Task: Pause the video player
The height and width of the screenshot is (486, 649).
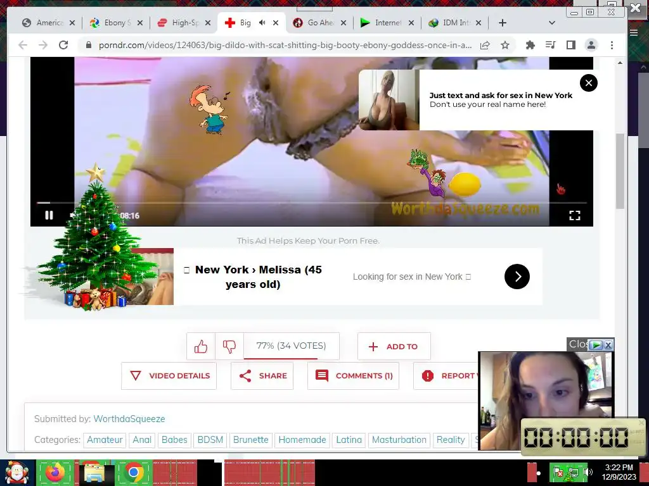Action: coord(49,215)
